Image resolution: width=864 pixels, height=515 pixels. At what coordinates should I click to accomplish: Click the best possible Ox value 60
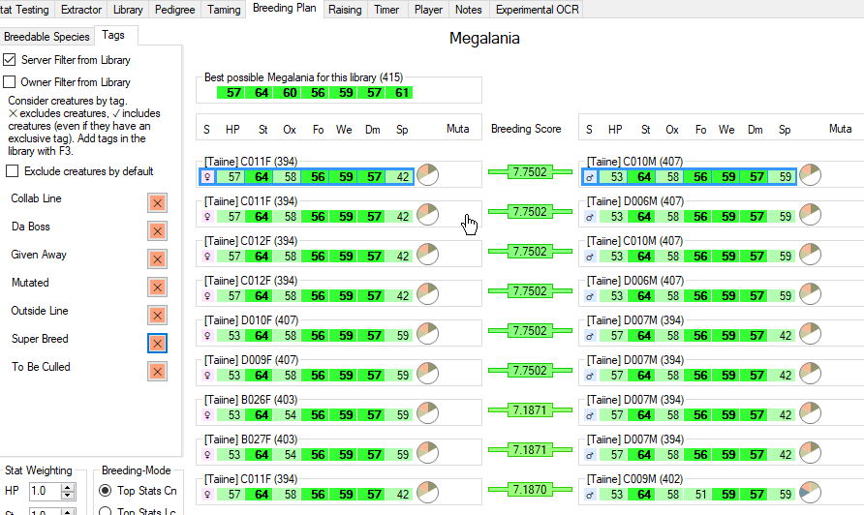coord(287,93)
